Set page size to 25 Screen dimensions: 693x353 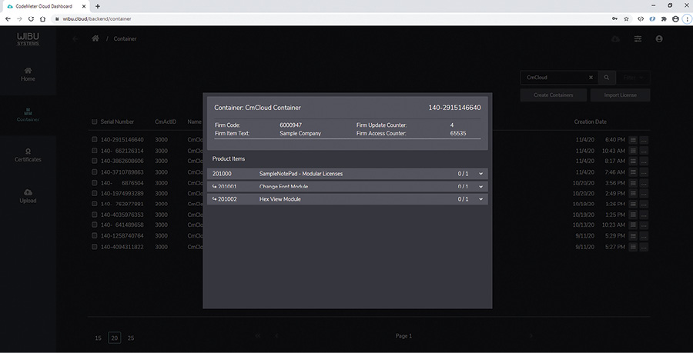131,338
